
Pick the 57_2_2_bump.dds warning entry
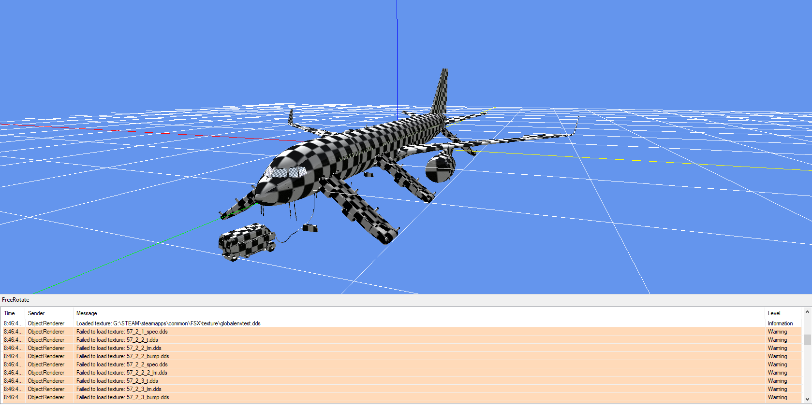tap(123, 356)
